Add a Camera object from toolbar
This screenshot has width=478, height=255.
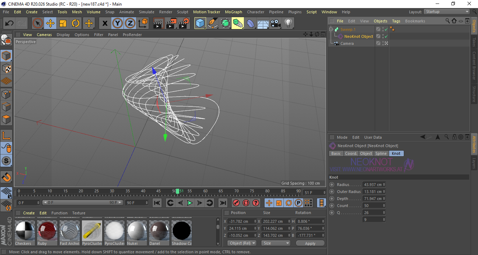tap(275, 23)
